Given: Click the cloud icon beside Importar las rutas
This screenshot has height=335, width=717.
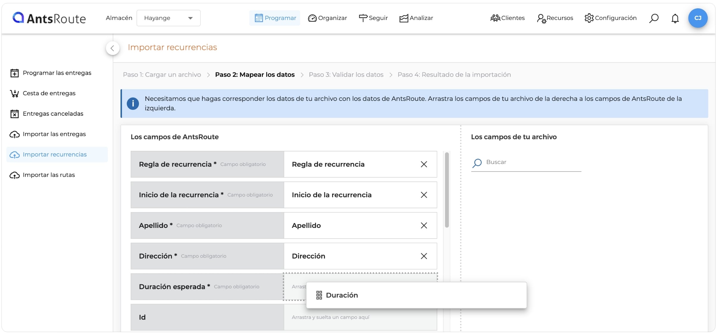Looking at the screenshot, I should 15,175.
